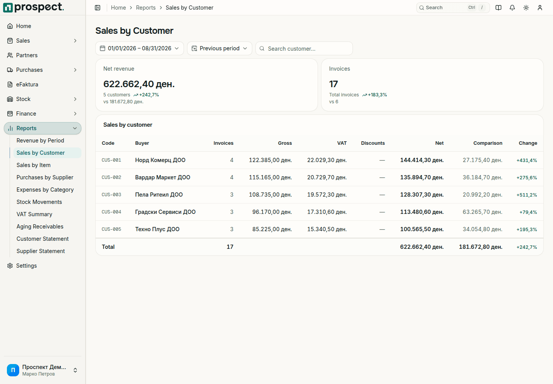Click the Sales bag icon

point(10,41)
